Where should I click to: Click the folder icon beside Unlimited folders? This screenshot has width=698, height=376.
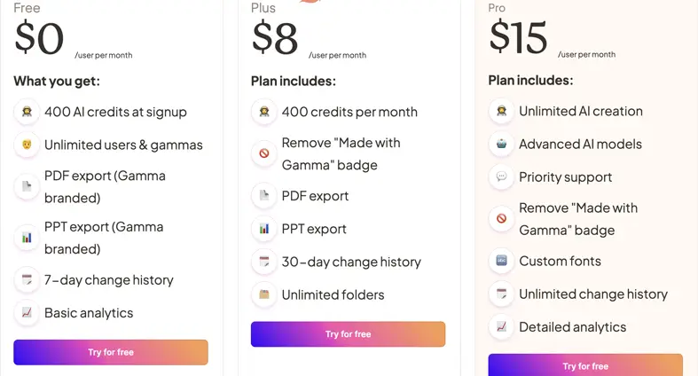click(x=264, y=294)
